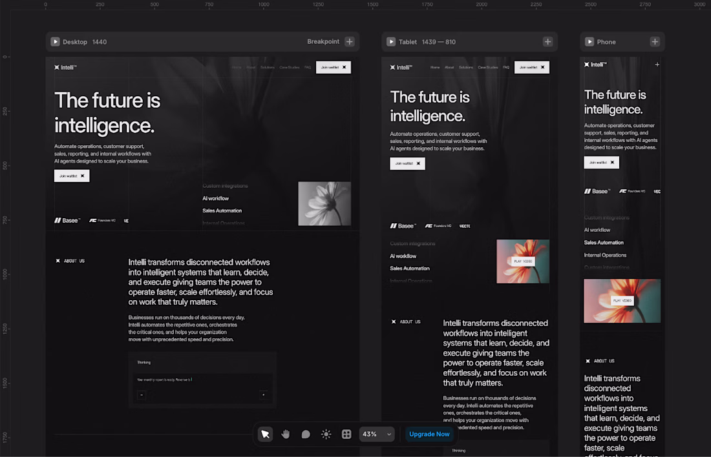Open the grid insert panel icon
Screen dimensions: 711x457
(x=346, y=434)
